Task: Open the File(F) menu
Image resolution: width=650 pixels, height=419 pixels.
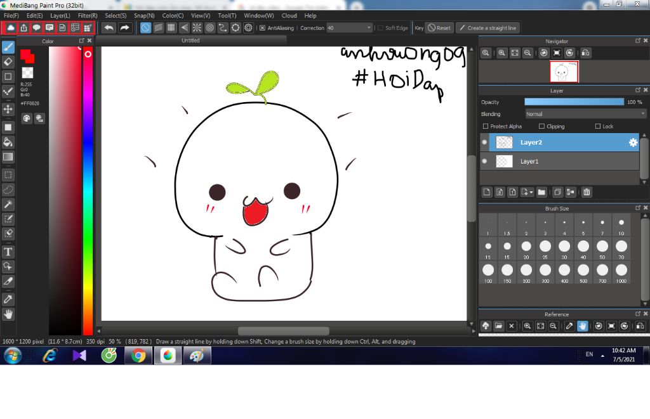Action: (x=11, y=16)
